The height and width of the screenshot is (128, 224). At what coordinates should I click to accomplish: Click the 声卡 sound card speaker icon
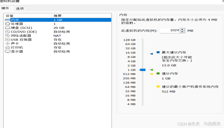7,43
